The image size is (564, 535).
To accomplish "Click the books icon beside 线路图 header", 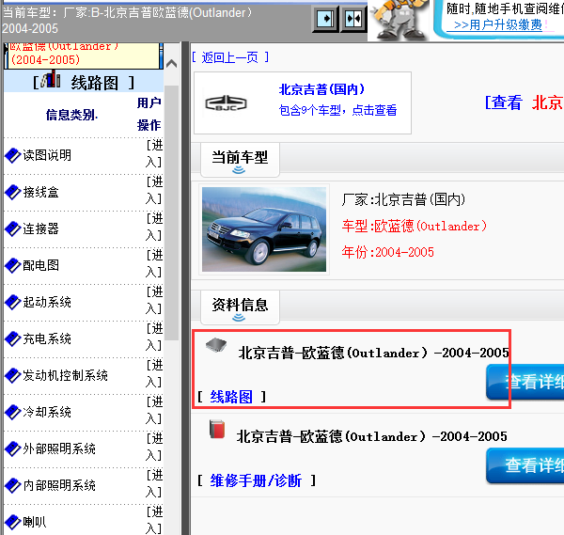I will (x=51, y=80).
